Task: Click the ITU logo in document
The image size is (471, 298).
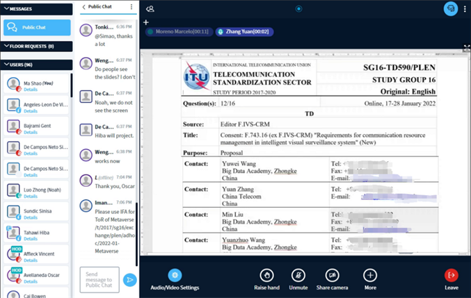Action: tap(196, 77)
